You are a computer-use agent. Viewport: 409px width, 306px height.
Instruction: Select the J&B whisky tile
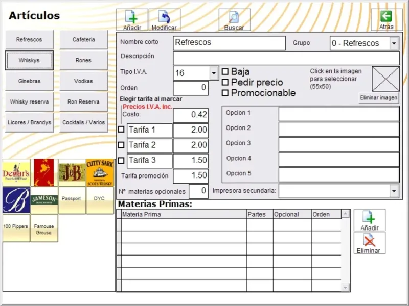72,172
